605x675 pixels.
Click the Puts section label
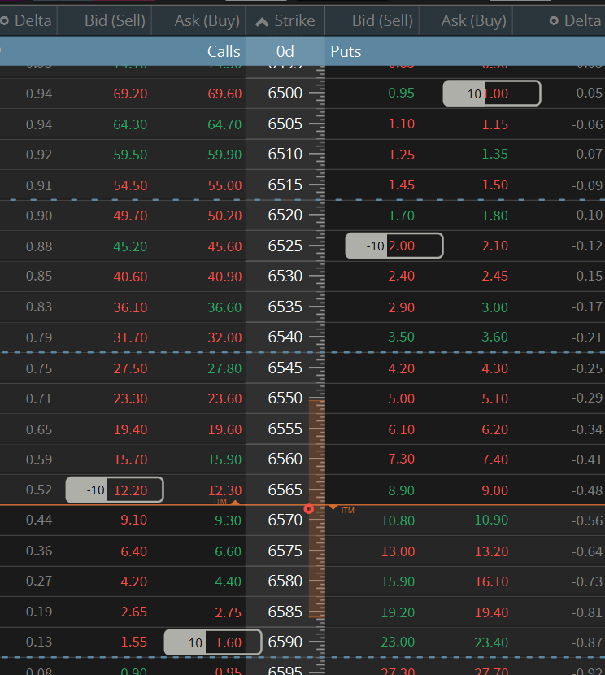346,52
